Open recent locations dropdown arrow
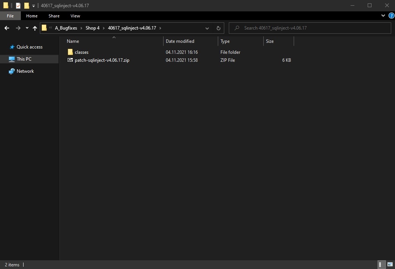 [27, 28]
